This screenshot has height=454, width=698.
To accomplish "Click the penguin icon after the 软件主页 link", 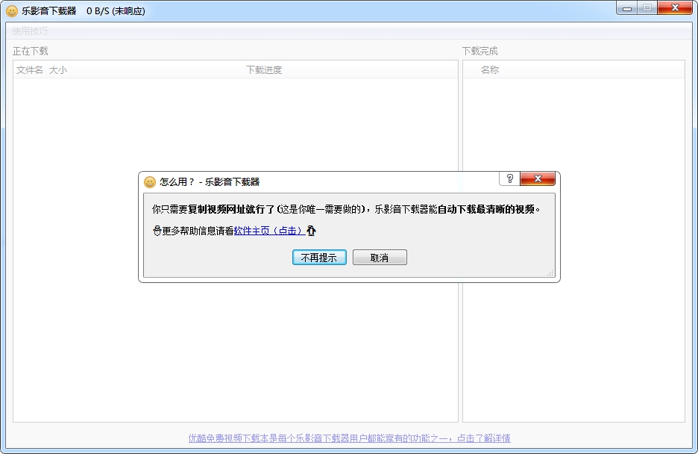I will (311, 231).
